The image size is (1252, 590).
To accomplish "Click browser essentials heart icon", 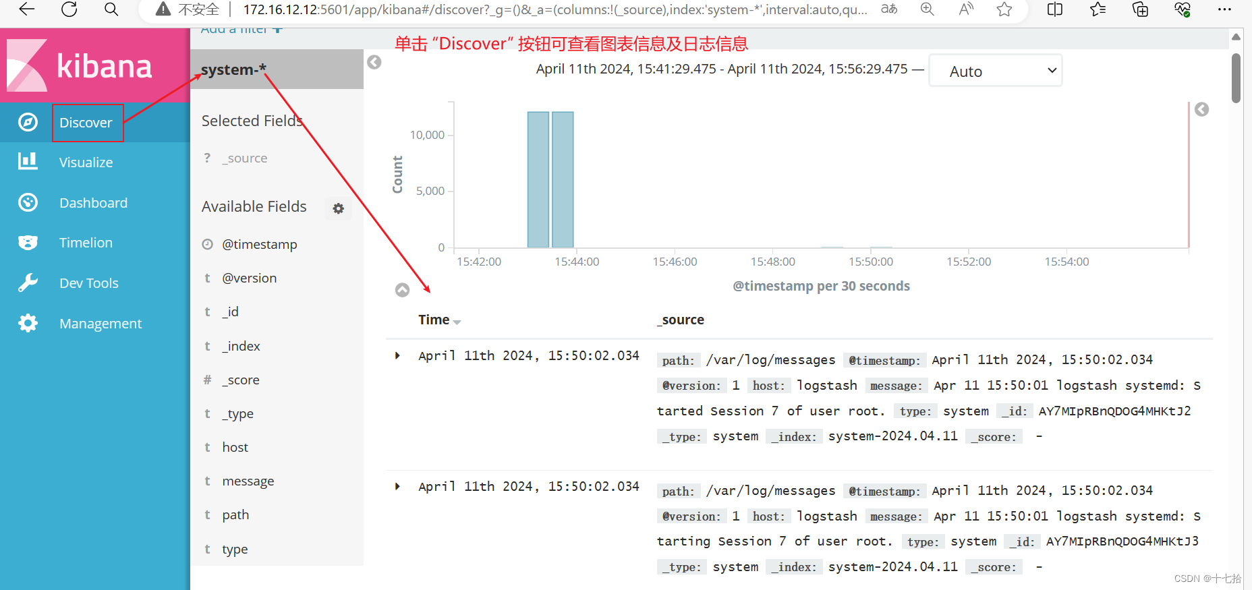I will (1183, 9).
